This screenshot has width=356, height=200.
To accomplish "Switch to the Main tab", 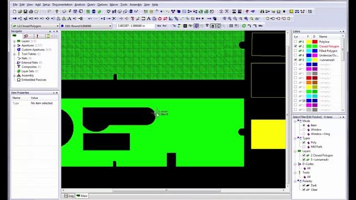I will (x=82, y=196).
